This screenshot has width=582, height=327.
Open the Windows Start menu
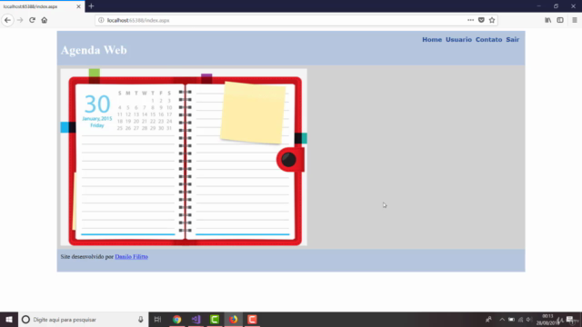tap(9, 319)
